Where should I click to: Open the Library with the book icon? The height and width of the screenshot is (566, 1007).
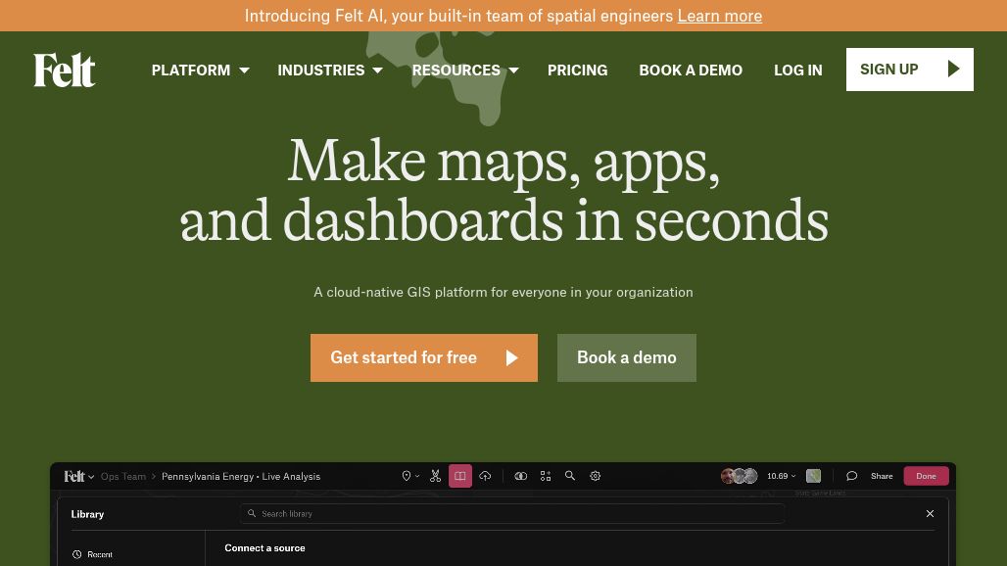(460, 476)
